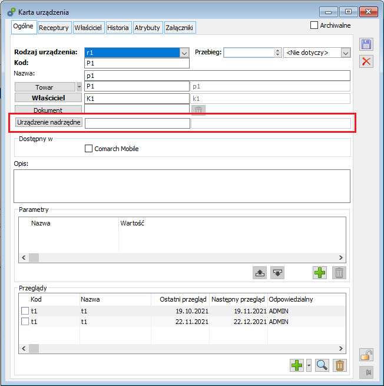
Task: Cancel with the red X icon
Action: click(x=366, y=61)
